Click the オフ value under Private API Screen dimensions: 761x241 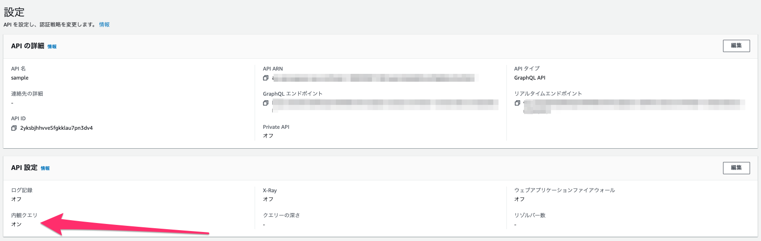point(268,136)
